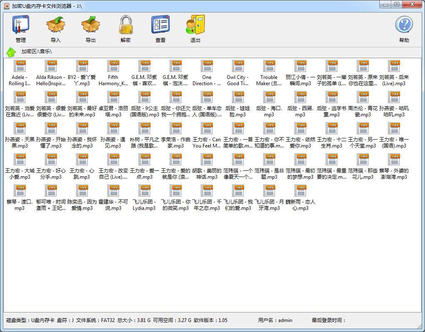Select 飞儿乐团 - Lydia.mp3 file
425x332 pixels.
pyautogui.click(x=144, y=198)
